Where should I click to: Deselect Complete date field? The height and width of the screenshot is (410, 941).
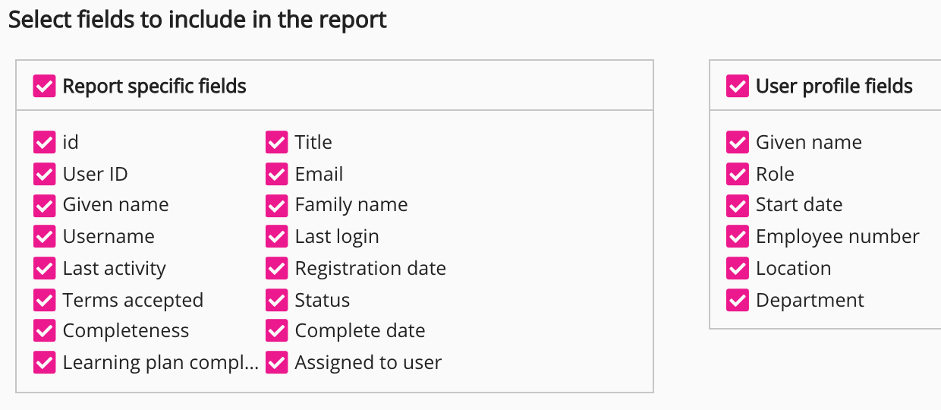coord(277,330)
